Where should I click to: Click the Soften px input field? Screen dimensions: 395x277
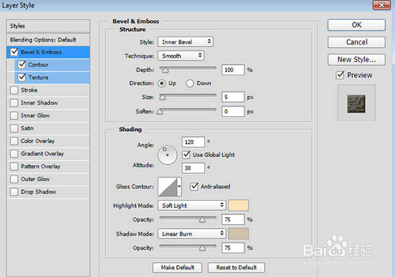[233, 111]
